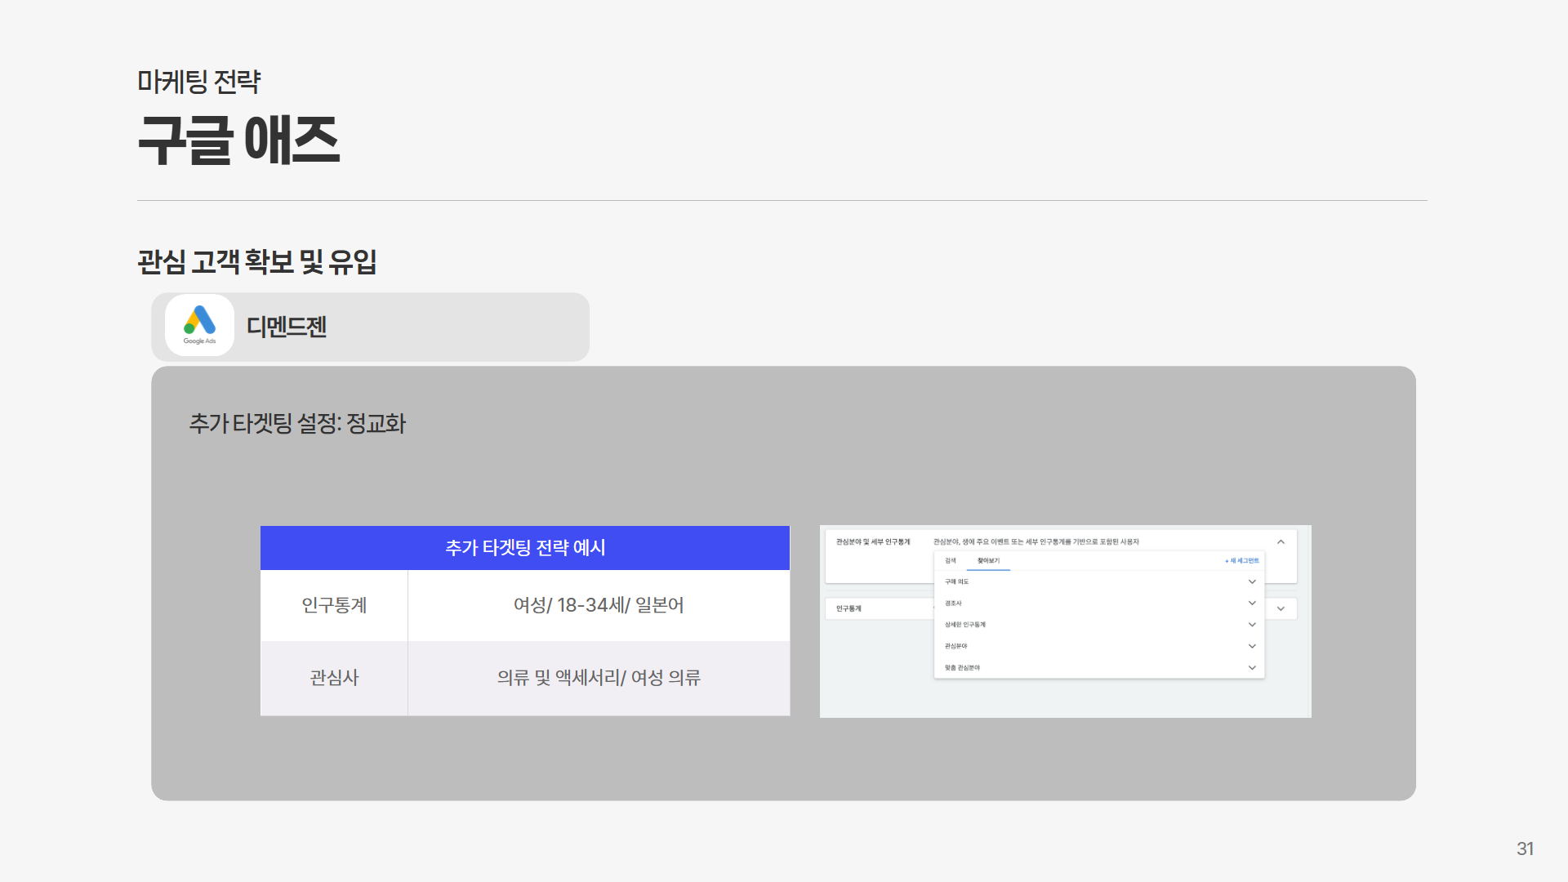Expand the 인구통계 panel chevron
This screenshot has height=882, width=1568.
pos(1281,609)
